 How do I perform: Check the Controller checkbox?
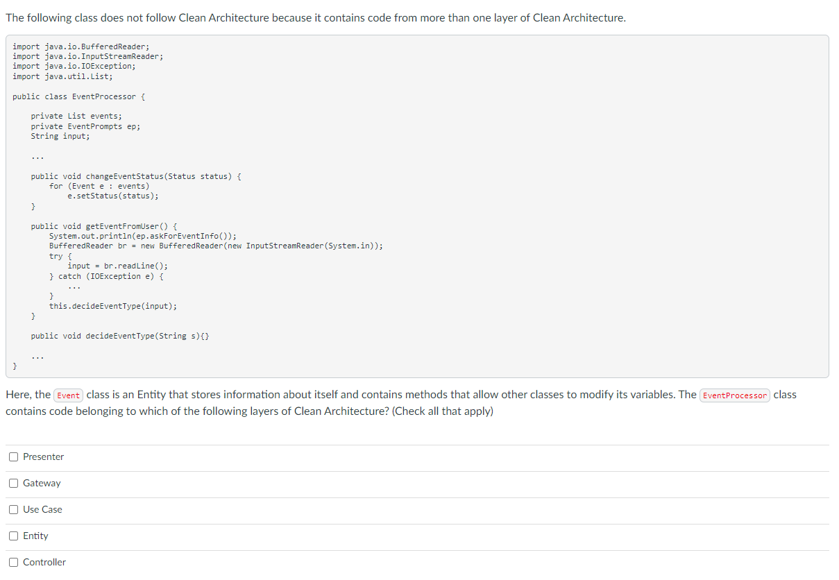coord(14,562)
